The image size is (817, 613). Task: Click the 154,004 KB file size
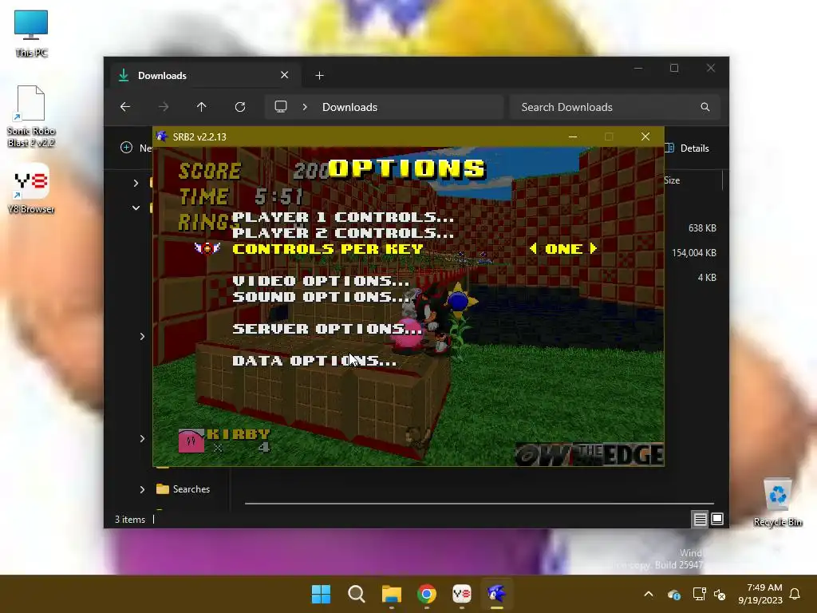pyautogui.click(x=693, y=253)
